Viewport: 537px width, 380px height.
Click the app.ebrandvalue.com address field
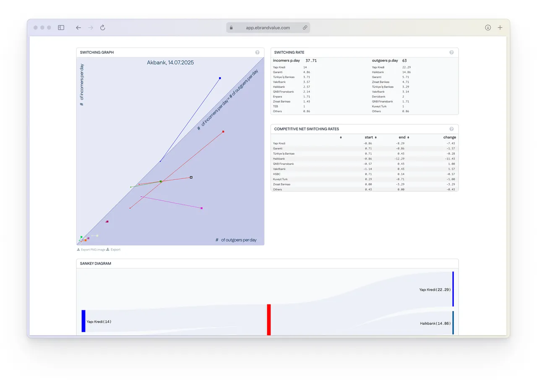(268, 28)
